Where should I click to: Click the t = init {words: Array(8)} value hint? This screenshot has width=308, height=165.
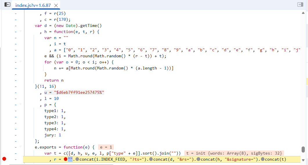click(x=234, y=153)
